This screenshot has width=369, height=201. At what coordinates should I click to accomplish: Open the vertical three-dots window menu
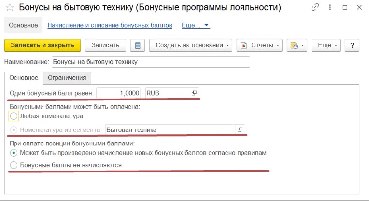tap(330, 8)
